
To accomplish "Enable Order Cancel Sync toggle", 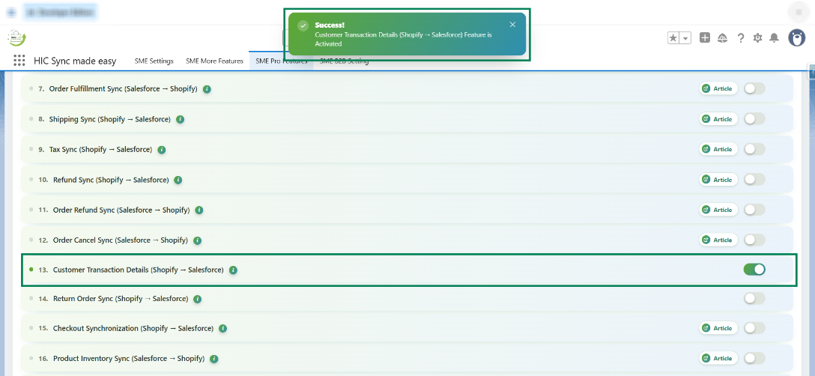I will point(754,240).
